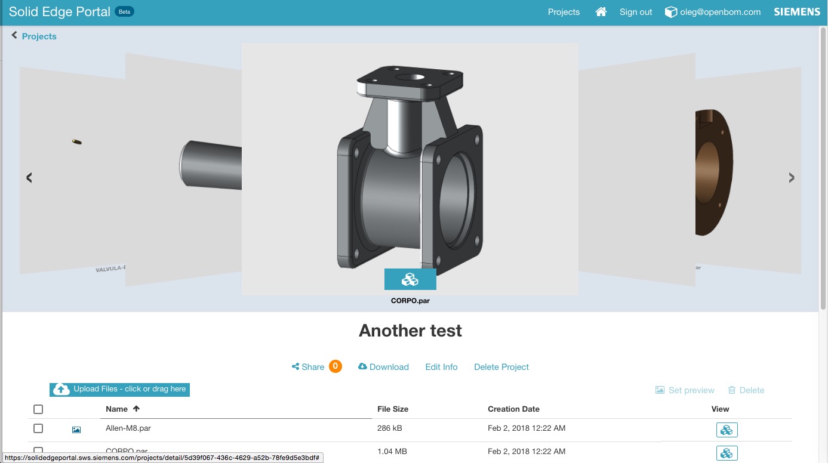Viewport: 828px width, 463px height.
Task: Click the upload cloud icon
Action: click(61, 390)
